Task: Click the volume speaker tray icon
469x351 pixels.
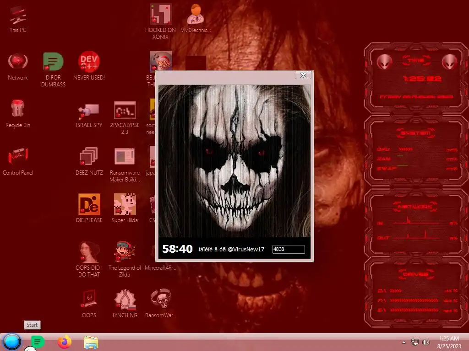Action: click(425, 342)
